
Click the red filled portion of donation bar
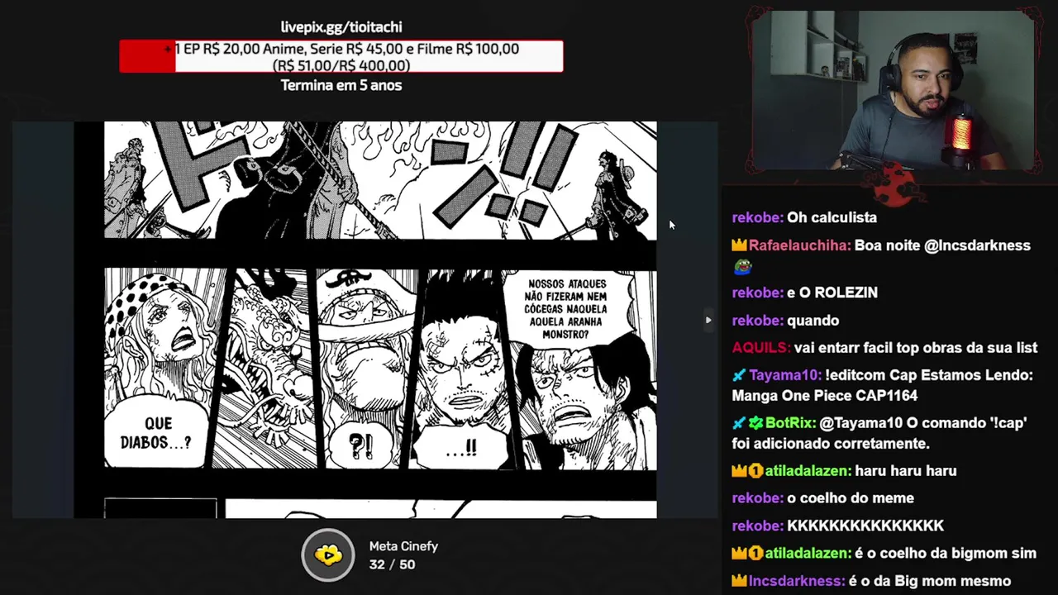click(x=147, y=56)
